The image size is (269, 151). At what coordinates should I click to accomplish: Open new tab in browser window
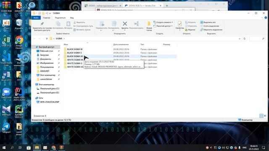pos(167,5)
